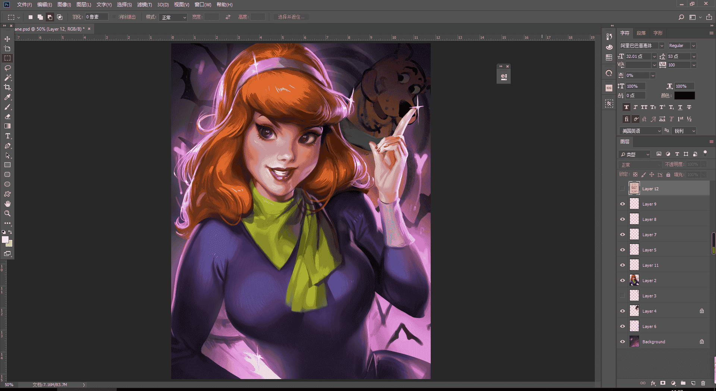The width and height of the screenshot is (716, 391).
Task: Click the add layer style fx icon
Action: (x=653, y=383)
